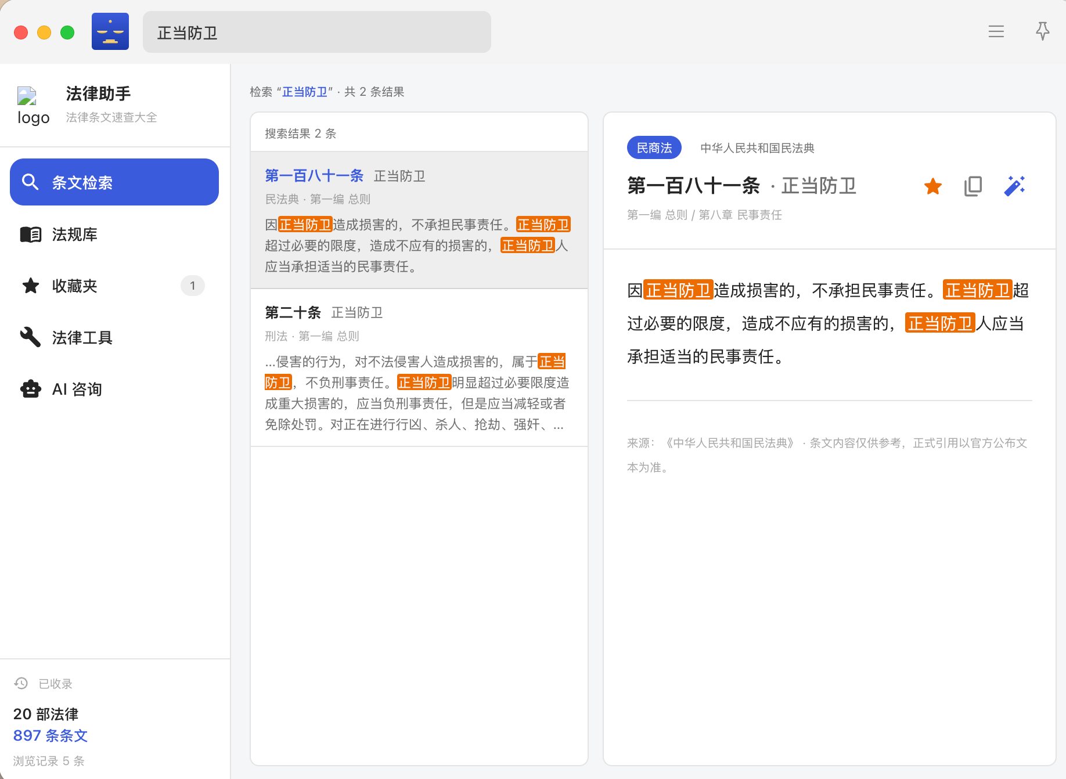Click 已收录 label
Screen dimensions: 1066x779
[x=55, y=684]
